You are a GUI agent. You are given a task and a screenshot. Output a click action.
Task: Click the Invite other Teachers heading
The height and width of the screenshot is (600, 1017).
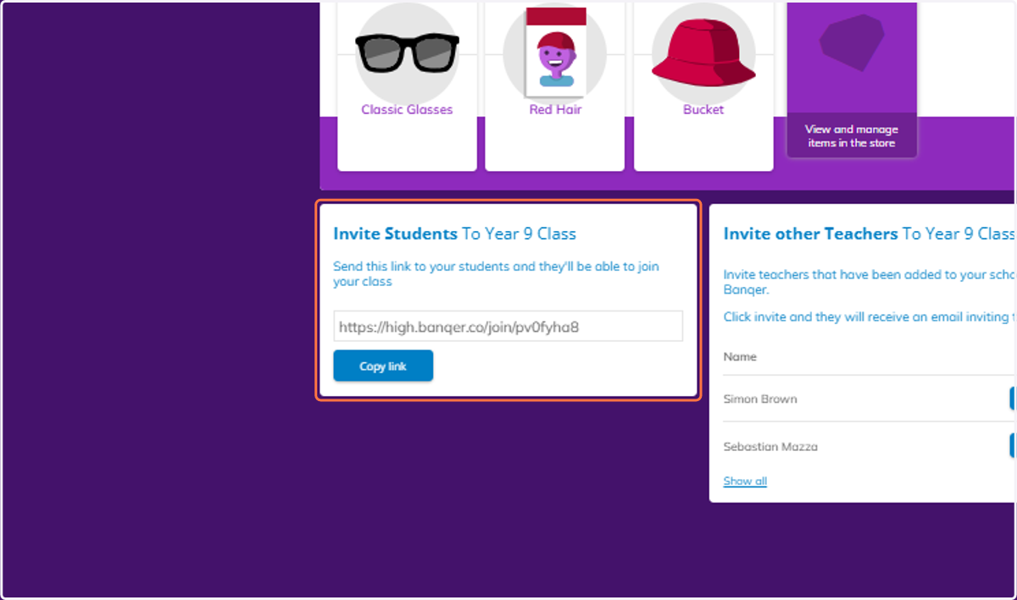869,234
